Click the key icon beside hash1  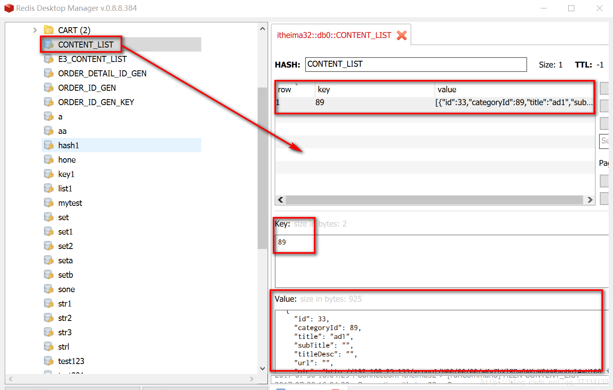click(x=49, y=145)
